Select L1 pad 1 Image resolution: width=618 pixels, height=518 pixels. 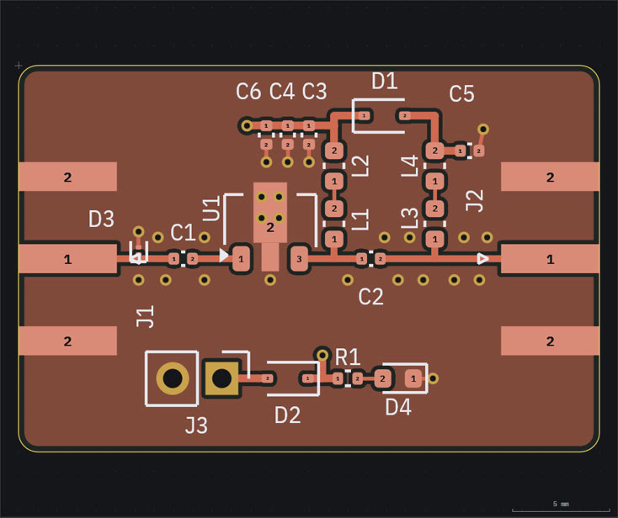pos(334,239)
